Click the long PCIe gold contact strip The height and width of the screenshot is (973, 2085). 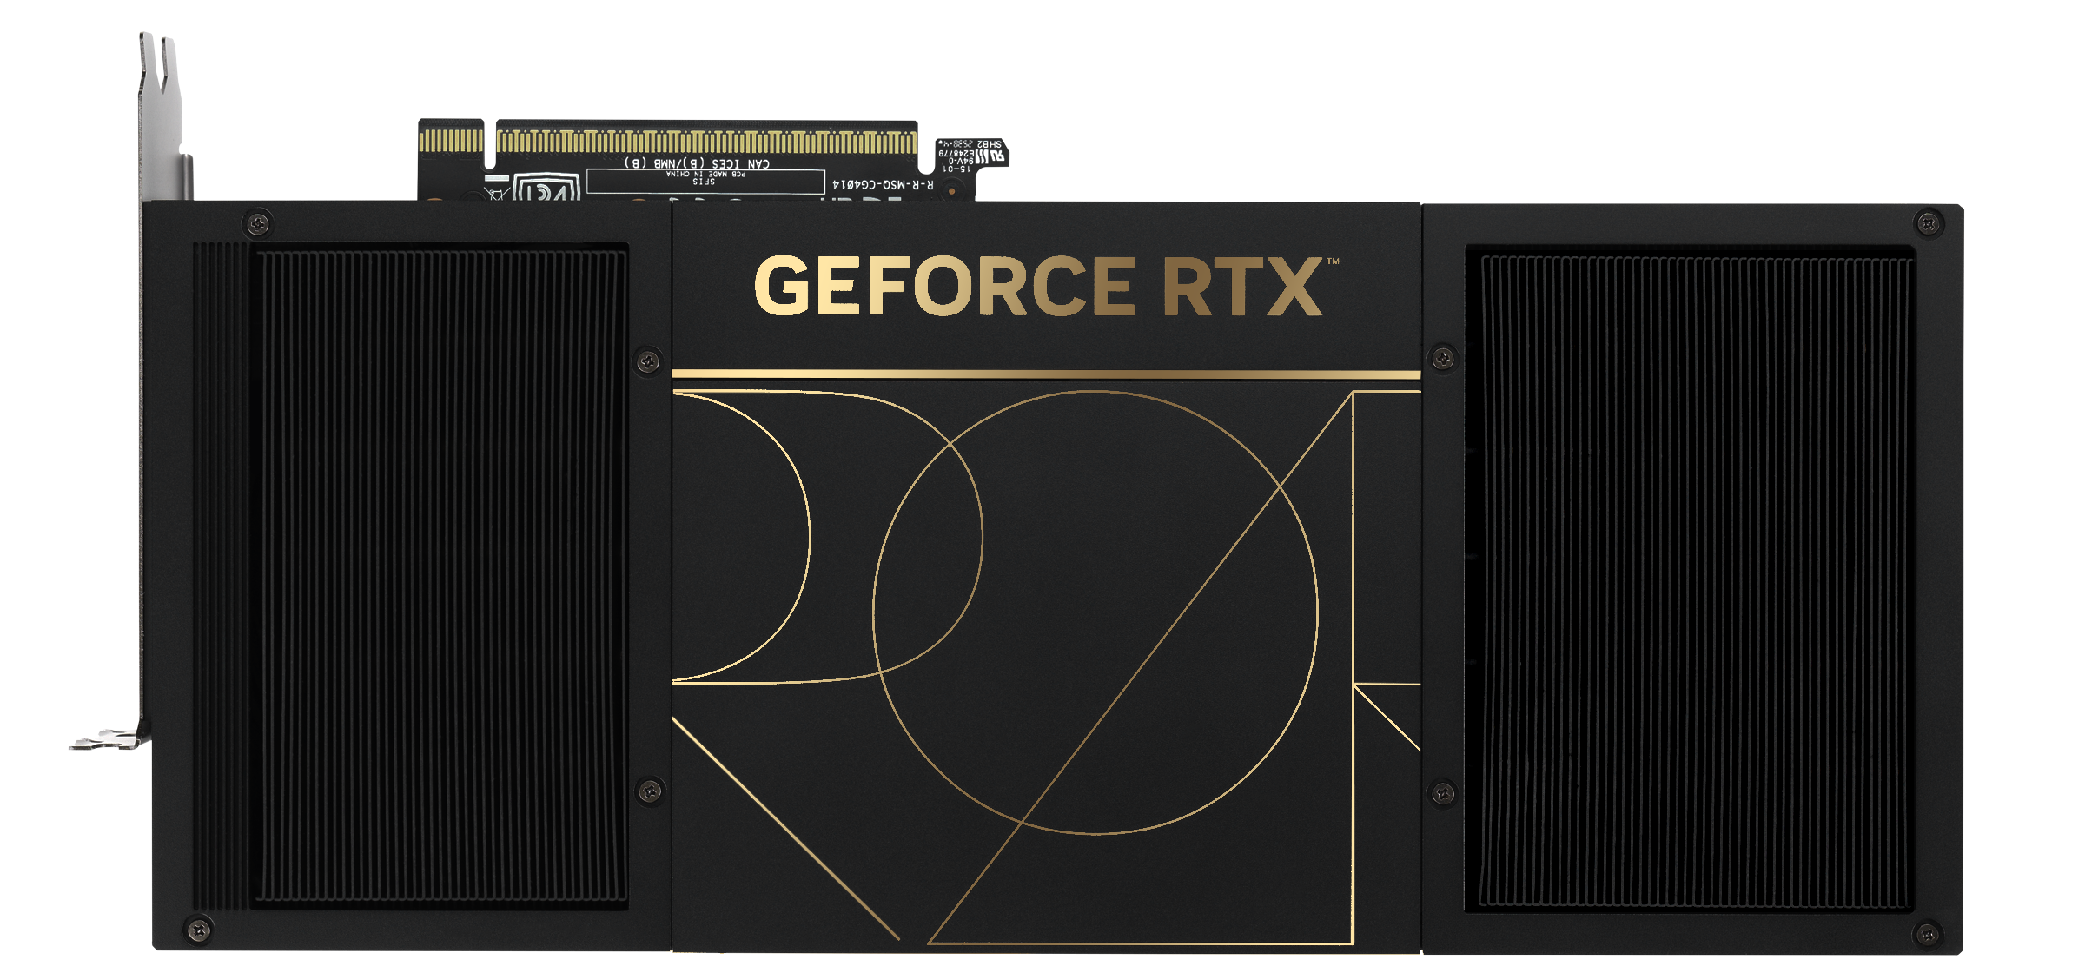coord(706,142)
